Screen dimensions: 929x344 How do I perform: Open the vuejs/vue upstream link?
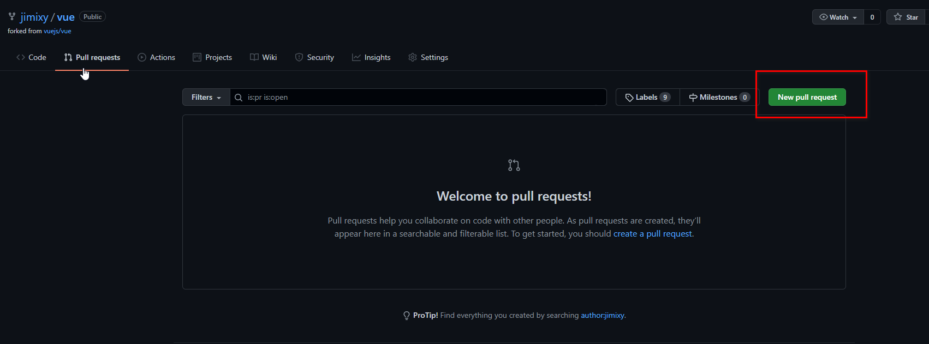tap(57, 31)
